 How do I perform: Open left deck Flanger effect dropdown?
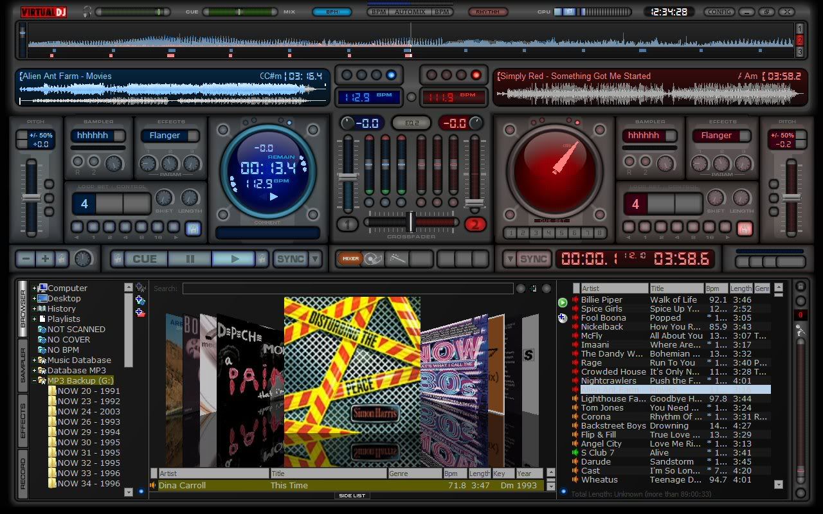click(x=193, y=136)
